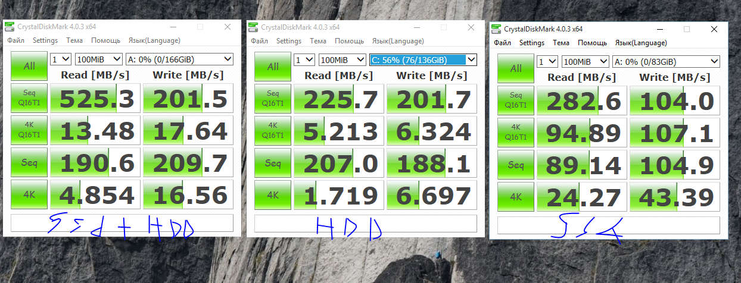The width and height of the screenshot is (741, 283).
Task: Open drive dropdown showing A: 0% (0/166GiB)
Action: click(x=179, y=59)
